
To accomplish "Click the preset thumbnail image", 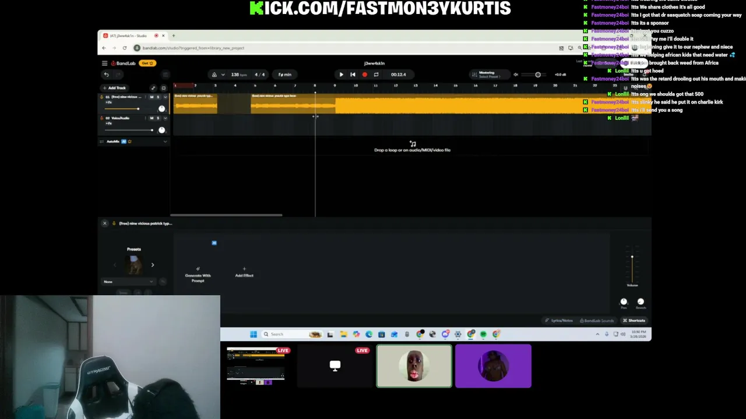I will (x=134, y=265).
